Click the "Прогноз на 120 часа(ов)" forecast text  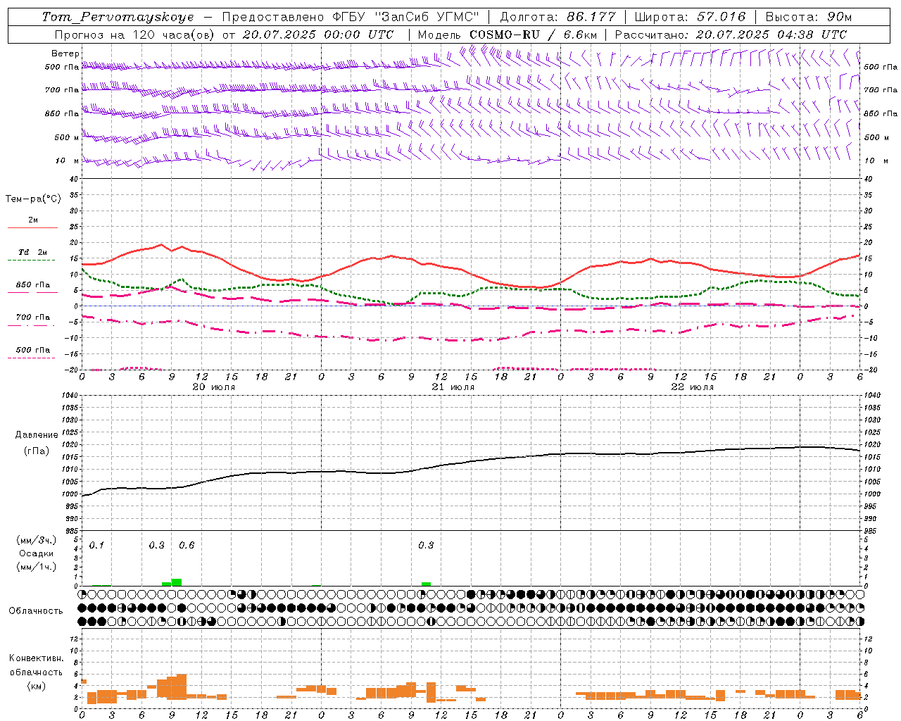coord(135,35)
